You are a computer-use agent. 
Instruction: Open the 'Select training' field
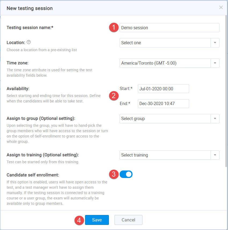165,155
